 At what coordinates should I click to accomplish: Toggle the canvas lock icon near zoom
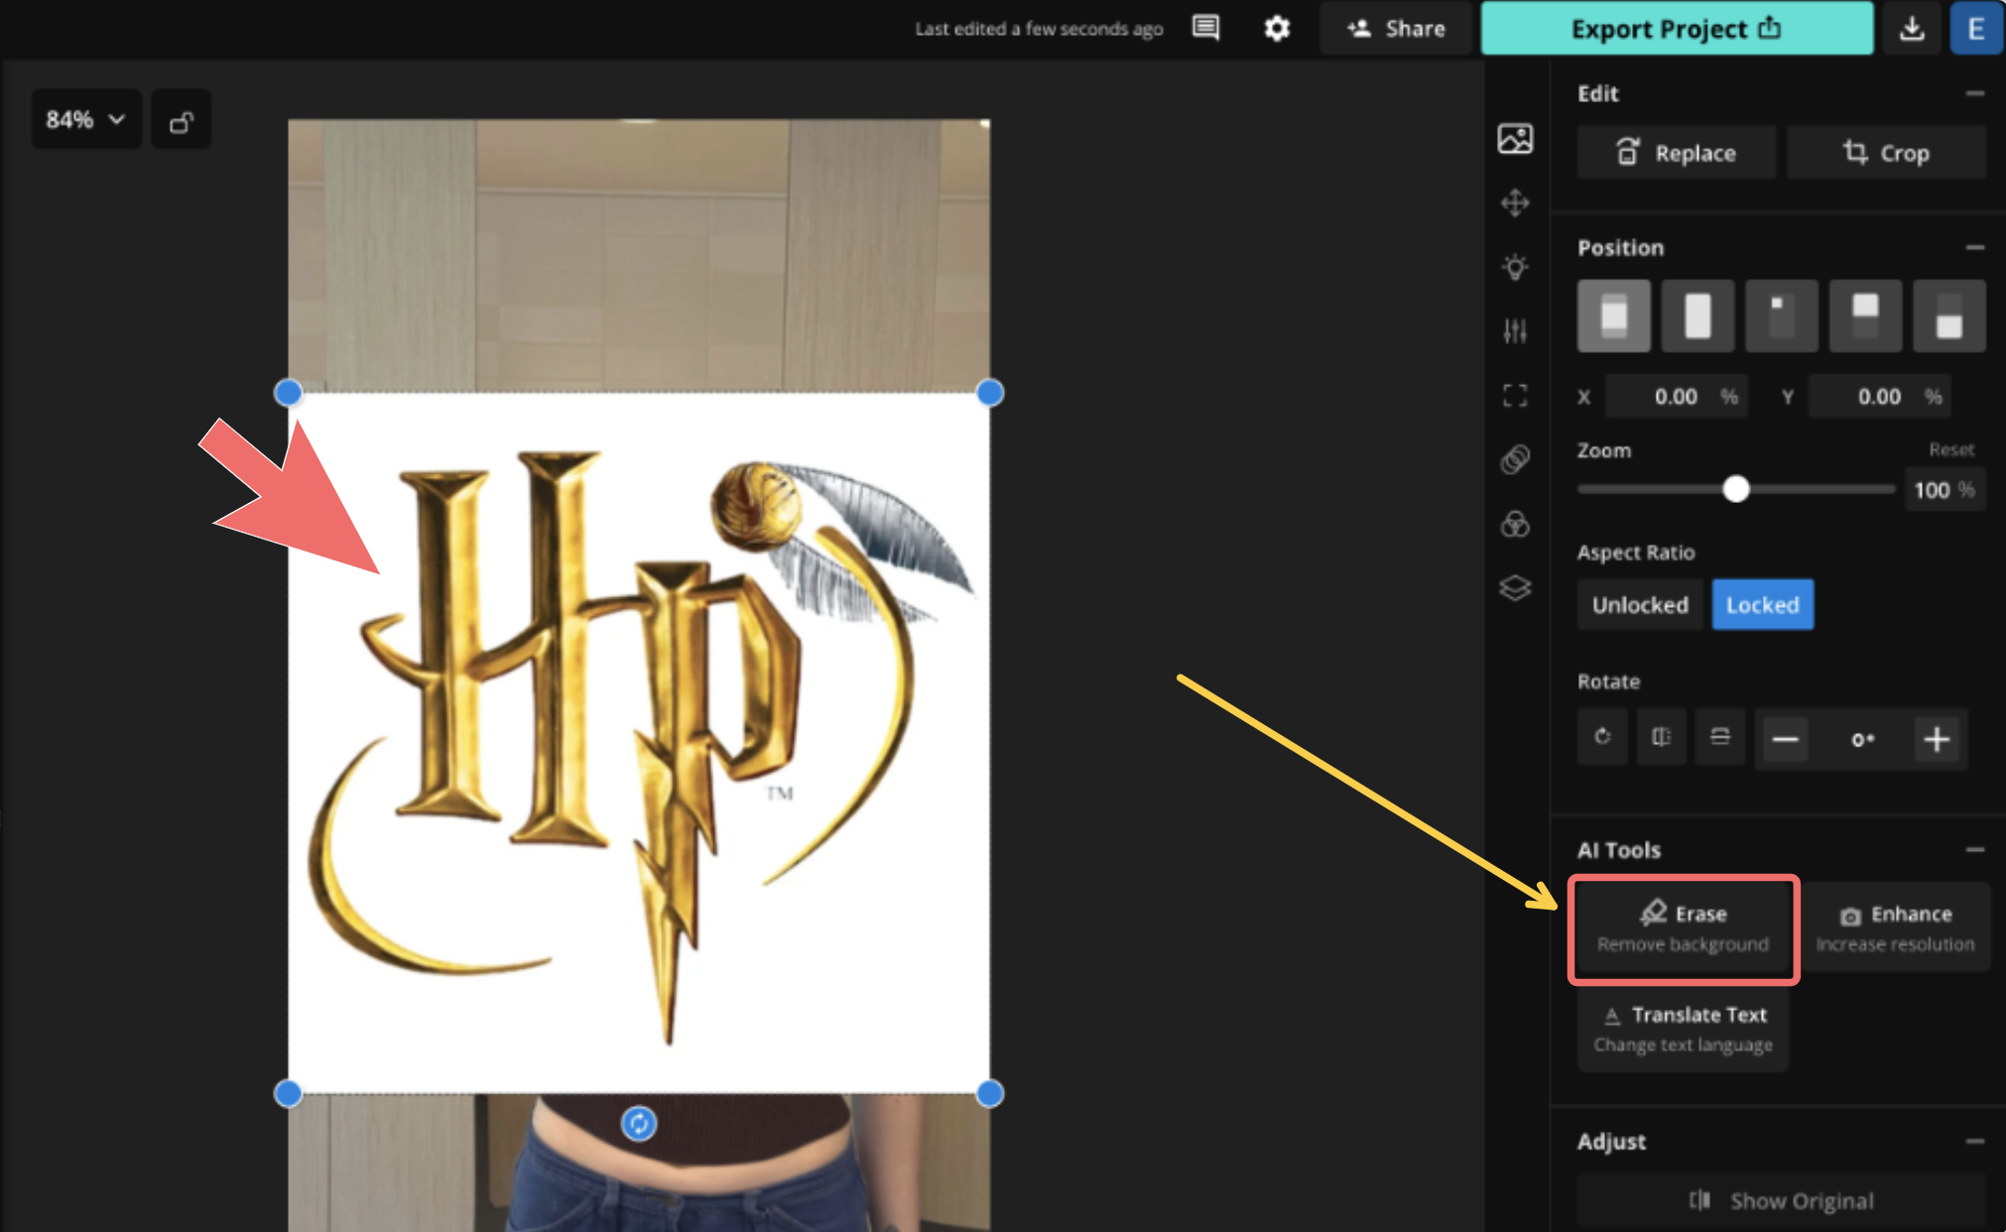[181, 121]
